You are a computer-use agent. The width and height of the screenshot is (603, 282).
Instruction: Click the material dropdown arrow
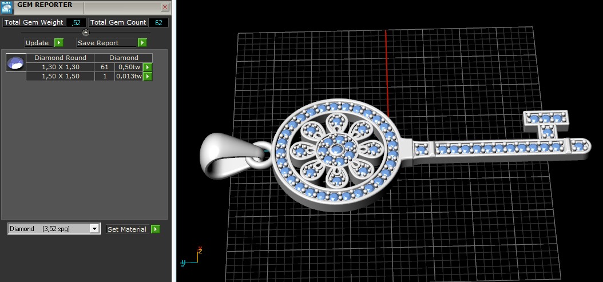coord(94,229)
